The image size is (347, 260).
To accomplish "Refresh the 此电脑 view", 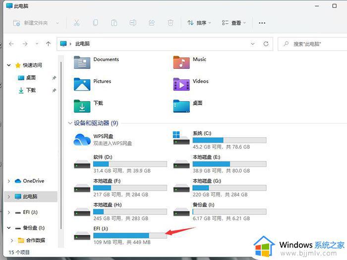I will 266,44.
